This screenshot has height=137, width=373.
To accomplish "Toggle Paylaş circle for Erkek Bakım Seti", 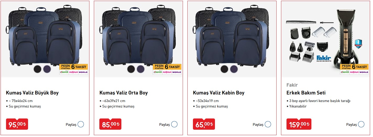I will (361, 124).
